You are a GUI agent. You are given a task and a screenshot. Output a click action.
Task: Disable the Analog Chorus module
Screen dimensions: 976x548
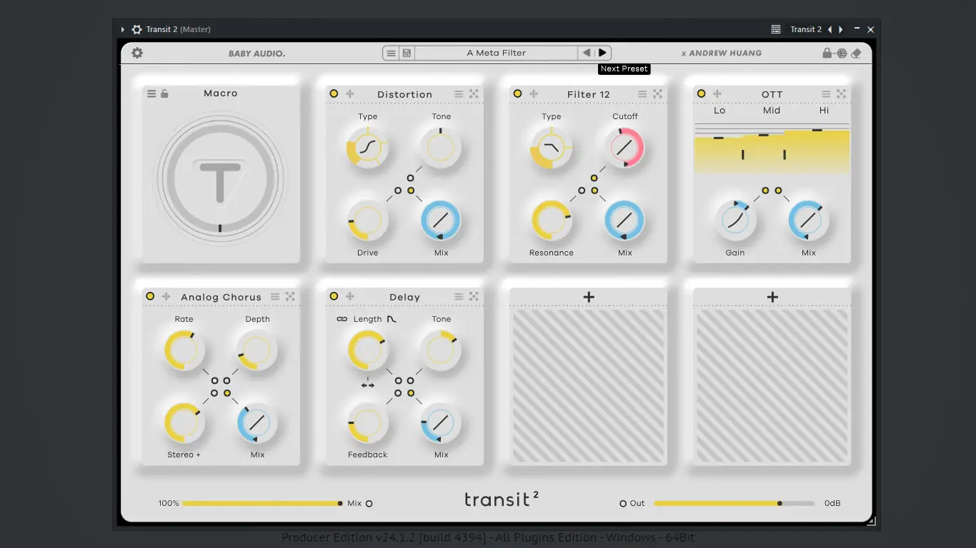150,296
